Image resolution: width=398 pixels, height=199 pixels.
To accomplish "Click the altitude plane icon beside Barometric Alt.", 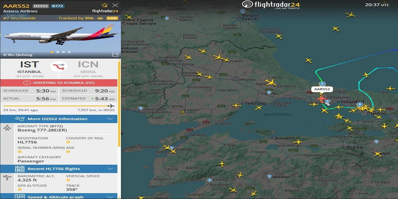I will point(7,178).
